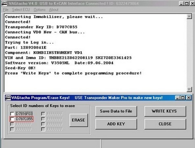Click the 'Connecting VDO New - CAN bus...' line
Image resolution: width=195 pixels, height=148 pixels.
pos(45,32)
